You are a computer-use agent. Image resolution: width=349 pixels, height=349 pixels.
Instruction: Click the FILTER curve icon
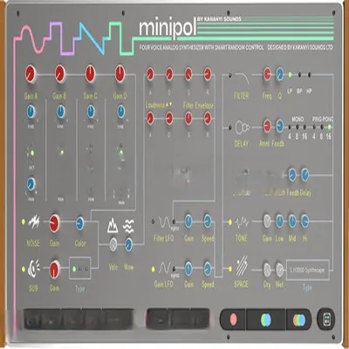(x=243, y=79)
